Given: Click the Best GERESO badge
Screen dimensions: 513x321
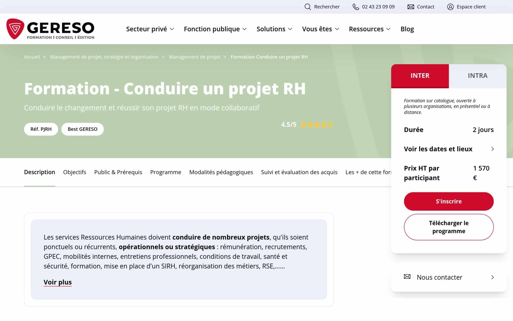Looking at the screenshot, I should (x=82, y=129).
